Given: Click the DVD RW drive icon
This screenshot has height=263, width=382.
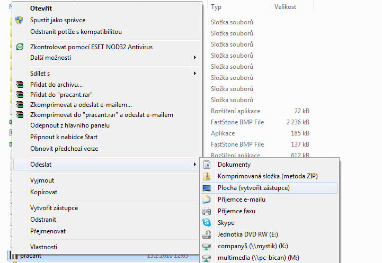Looking at the screenshot, I should click(207, 234).
